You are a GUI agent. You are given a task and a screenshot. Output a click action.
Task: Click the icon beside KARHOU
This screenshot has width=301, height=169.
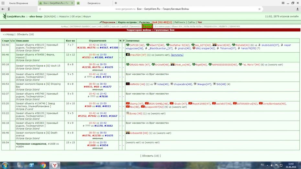point(128,84)
